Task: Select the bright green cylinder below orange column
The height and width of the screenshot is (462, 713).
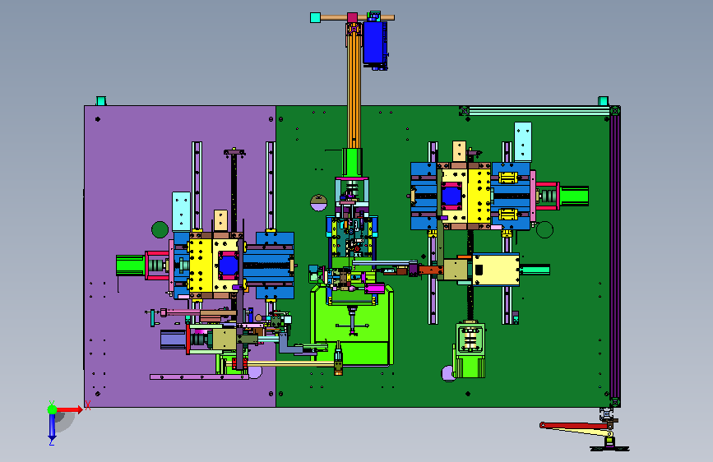Action: (x=353, y=162)
